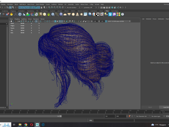Click the green beaker shelf icon
169x127 pixels.
[x=28, y=14]
